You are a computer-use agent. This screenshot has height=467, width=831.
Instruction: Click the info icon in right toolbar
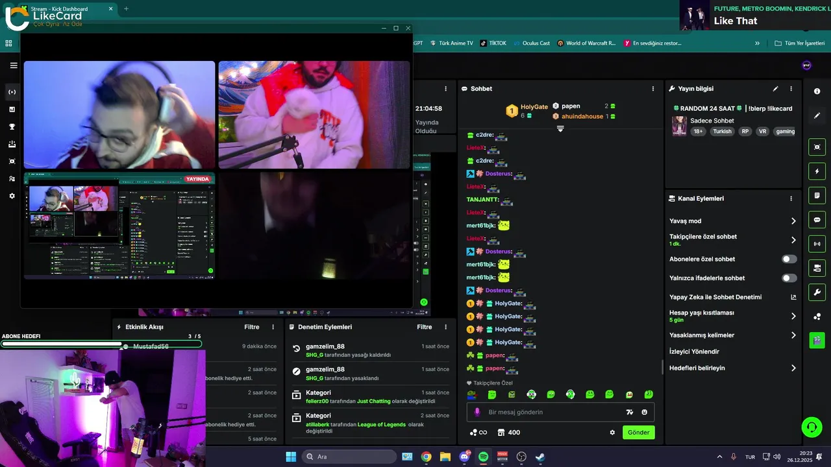(817, 91)
